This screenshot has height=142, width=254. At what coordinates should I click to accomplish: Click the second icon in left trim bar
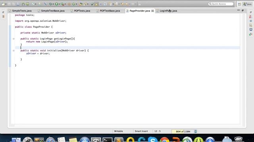(3, 17)
